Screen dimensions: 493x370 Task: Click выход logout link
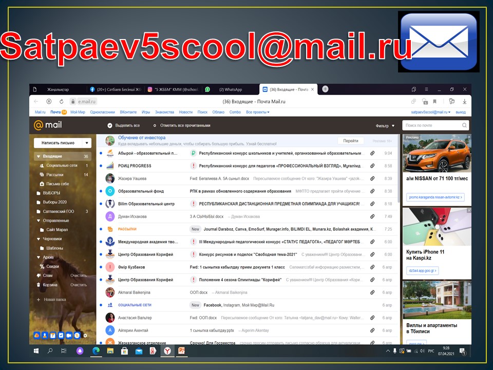click(461, 112)
